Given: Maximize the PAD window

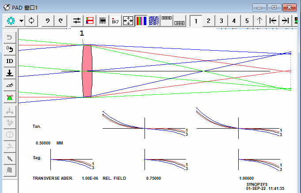Looking at the screenshot, I should [274, 7].
